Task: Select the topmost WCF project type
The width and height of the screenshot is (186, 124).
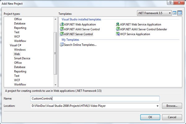Action: (x=17, y=37)
